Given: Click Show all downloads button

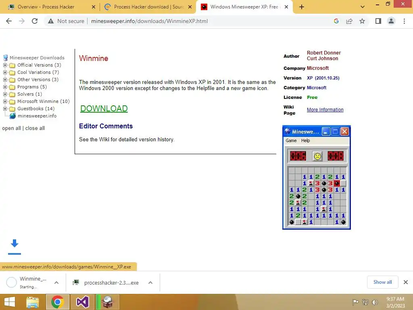Looking at the screenshot, I should tap(382, 282).
